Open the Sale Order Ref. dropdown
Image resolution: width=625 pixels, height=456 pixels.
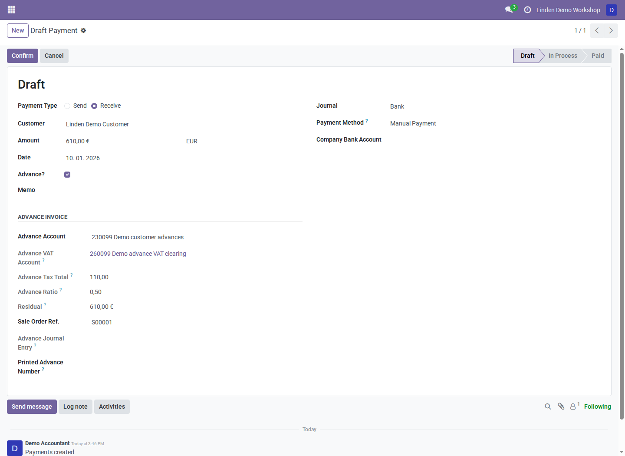click(x=196, y=322)
